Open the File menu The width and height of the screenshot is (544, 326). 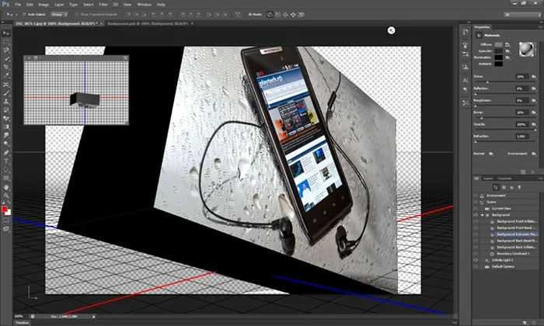[x=18, y=5]
